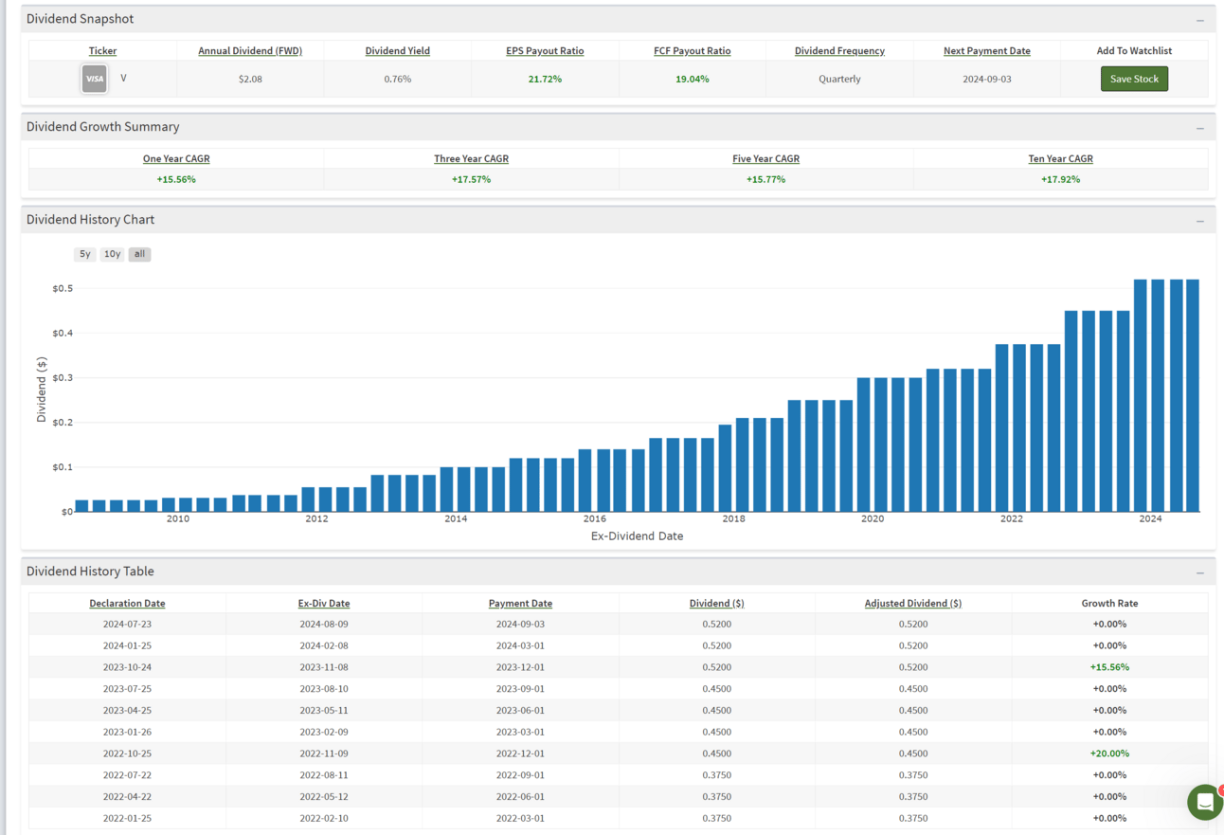The height and width of the screenshot is (835, 1224).
Task: Click the FCF Payout Ratio header
Action: point(692,51)
